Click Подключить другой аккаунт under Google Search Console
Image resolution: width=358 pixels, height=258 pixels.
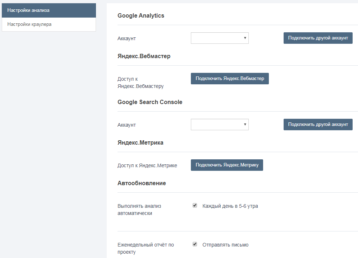pyautogui.click(x=318, y=125)
